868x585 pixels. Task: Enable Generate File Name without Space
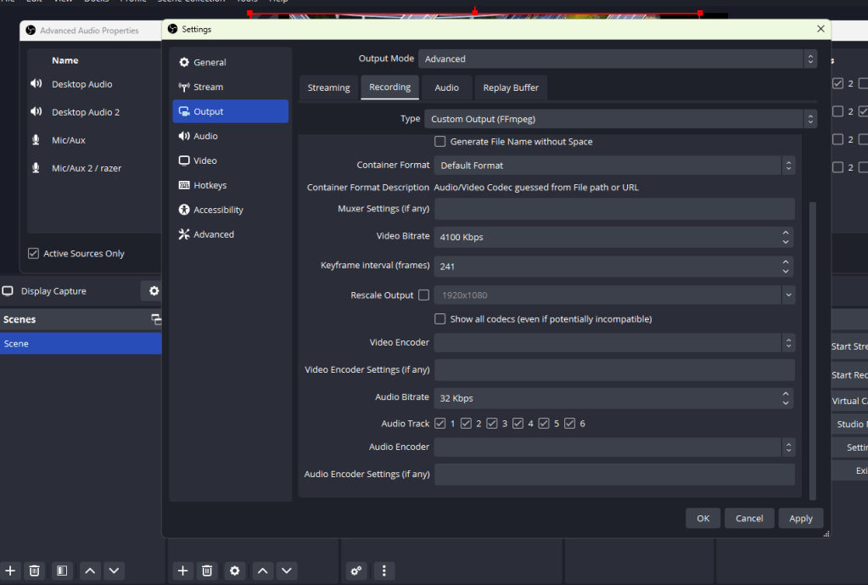pyautogui.click(x=440, y=142)
